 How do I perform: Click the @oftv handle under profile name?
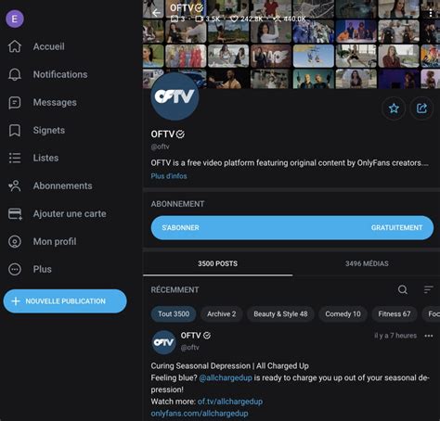[x=160, y=147]
